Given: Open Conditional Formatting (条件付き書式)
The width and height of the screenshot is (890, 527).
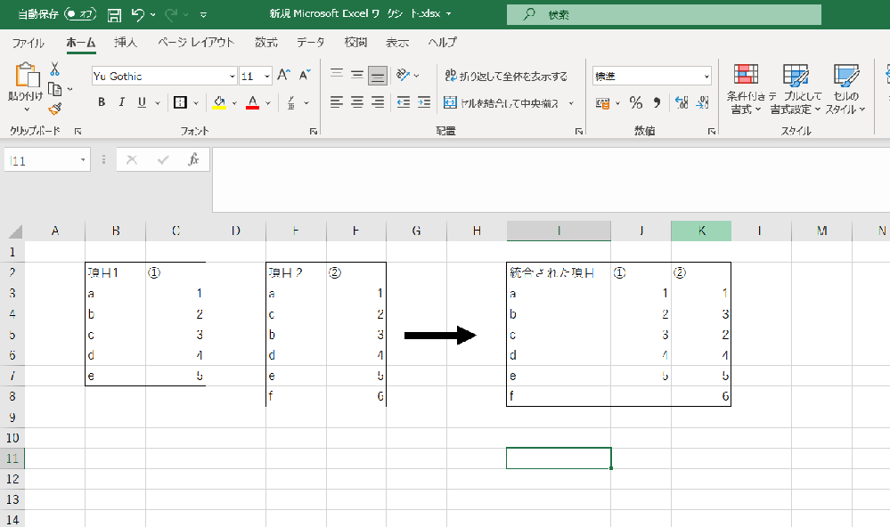Looking at the screenshot, I should [746, 90].
